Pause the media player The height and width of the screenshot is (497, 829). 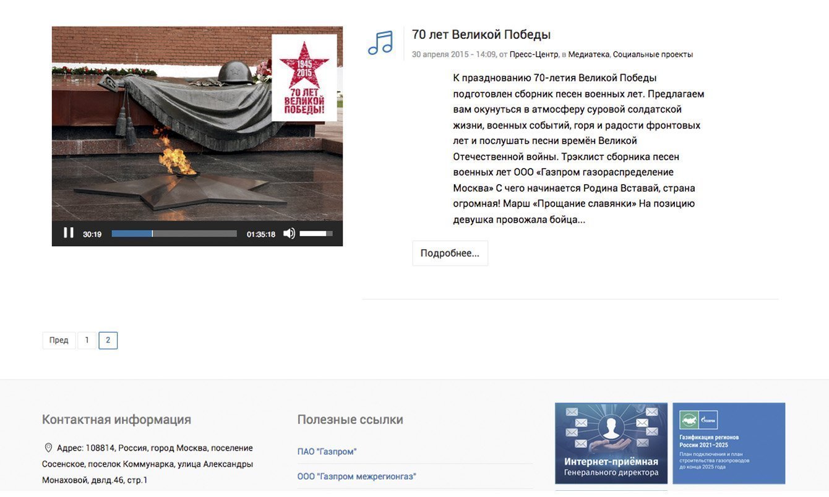tap(69, 233)
